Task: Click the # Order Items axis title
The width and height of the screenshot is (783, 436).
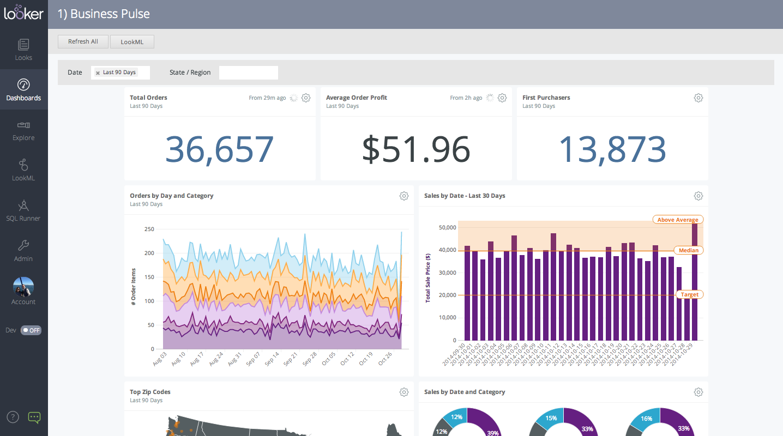Action: (134, 287)
